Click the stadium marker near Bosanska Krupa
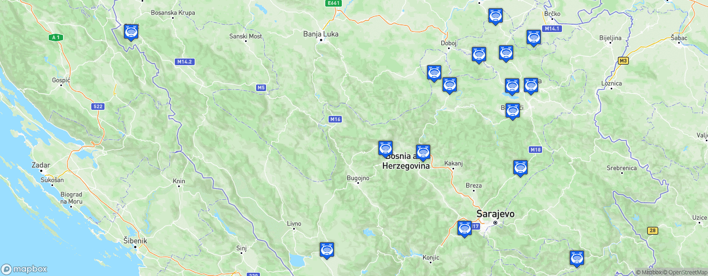This screenshot has width=708, height=276. pos(132,33)
